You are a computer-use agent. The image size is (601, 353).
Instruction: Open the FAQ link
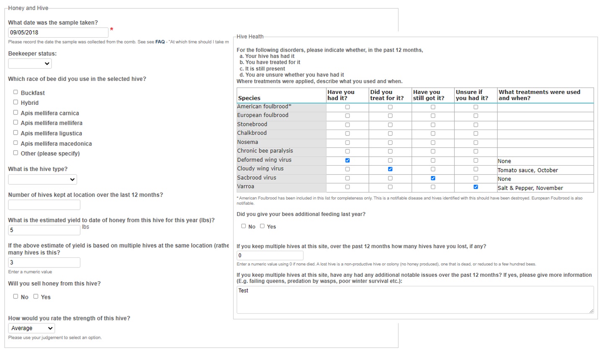[x=160, y=42]
